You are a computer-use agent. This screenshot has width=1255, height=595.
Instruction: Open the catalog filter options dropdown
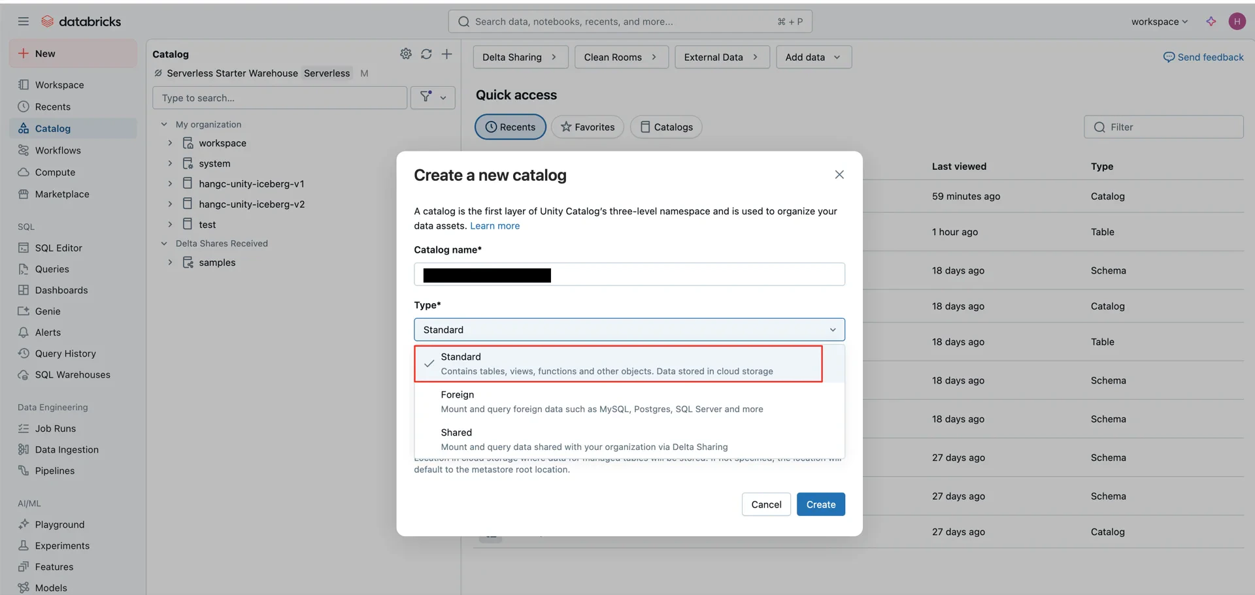click(433, 97)
